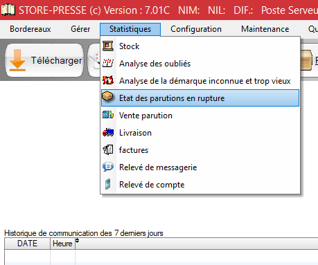This screenshot has height=265, width=318.
Task: Click the Stock menu icon
Action: point(108,46)
